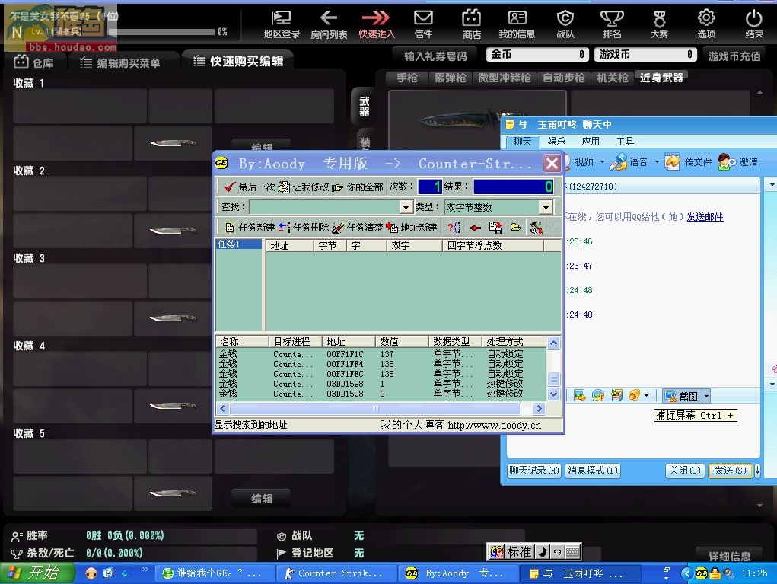
Task: Click the hammer settings icon in Aoody toolbar
Action: click(537, 228)
